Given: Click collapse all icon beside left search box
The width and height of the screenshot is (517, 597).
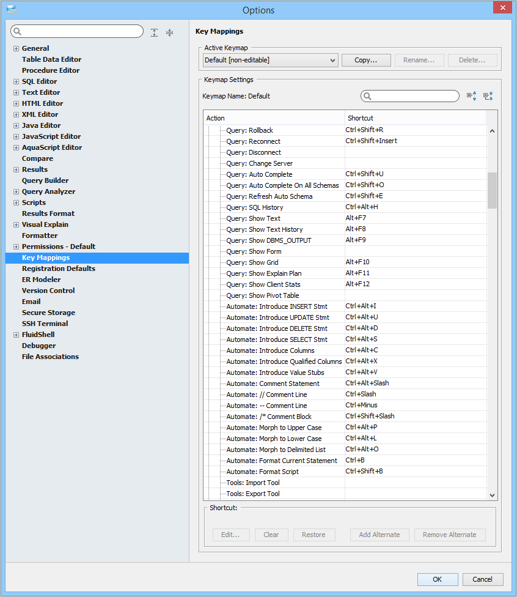Looking at the screenshot, I should pyautogui.click(x=170, y=33).
